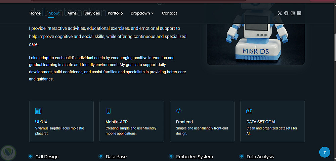Click the bullet icon beside Data Base
Viewport: 336px width, 161px height.
101,156
